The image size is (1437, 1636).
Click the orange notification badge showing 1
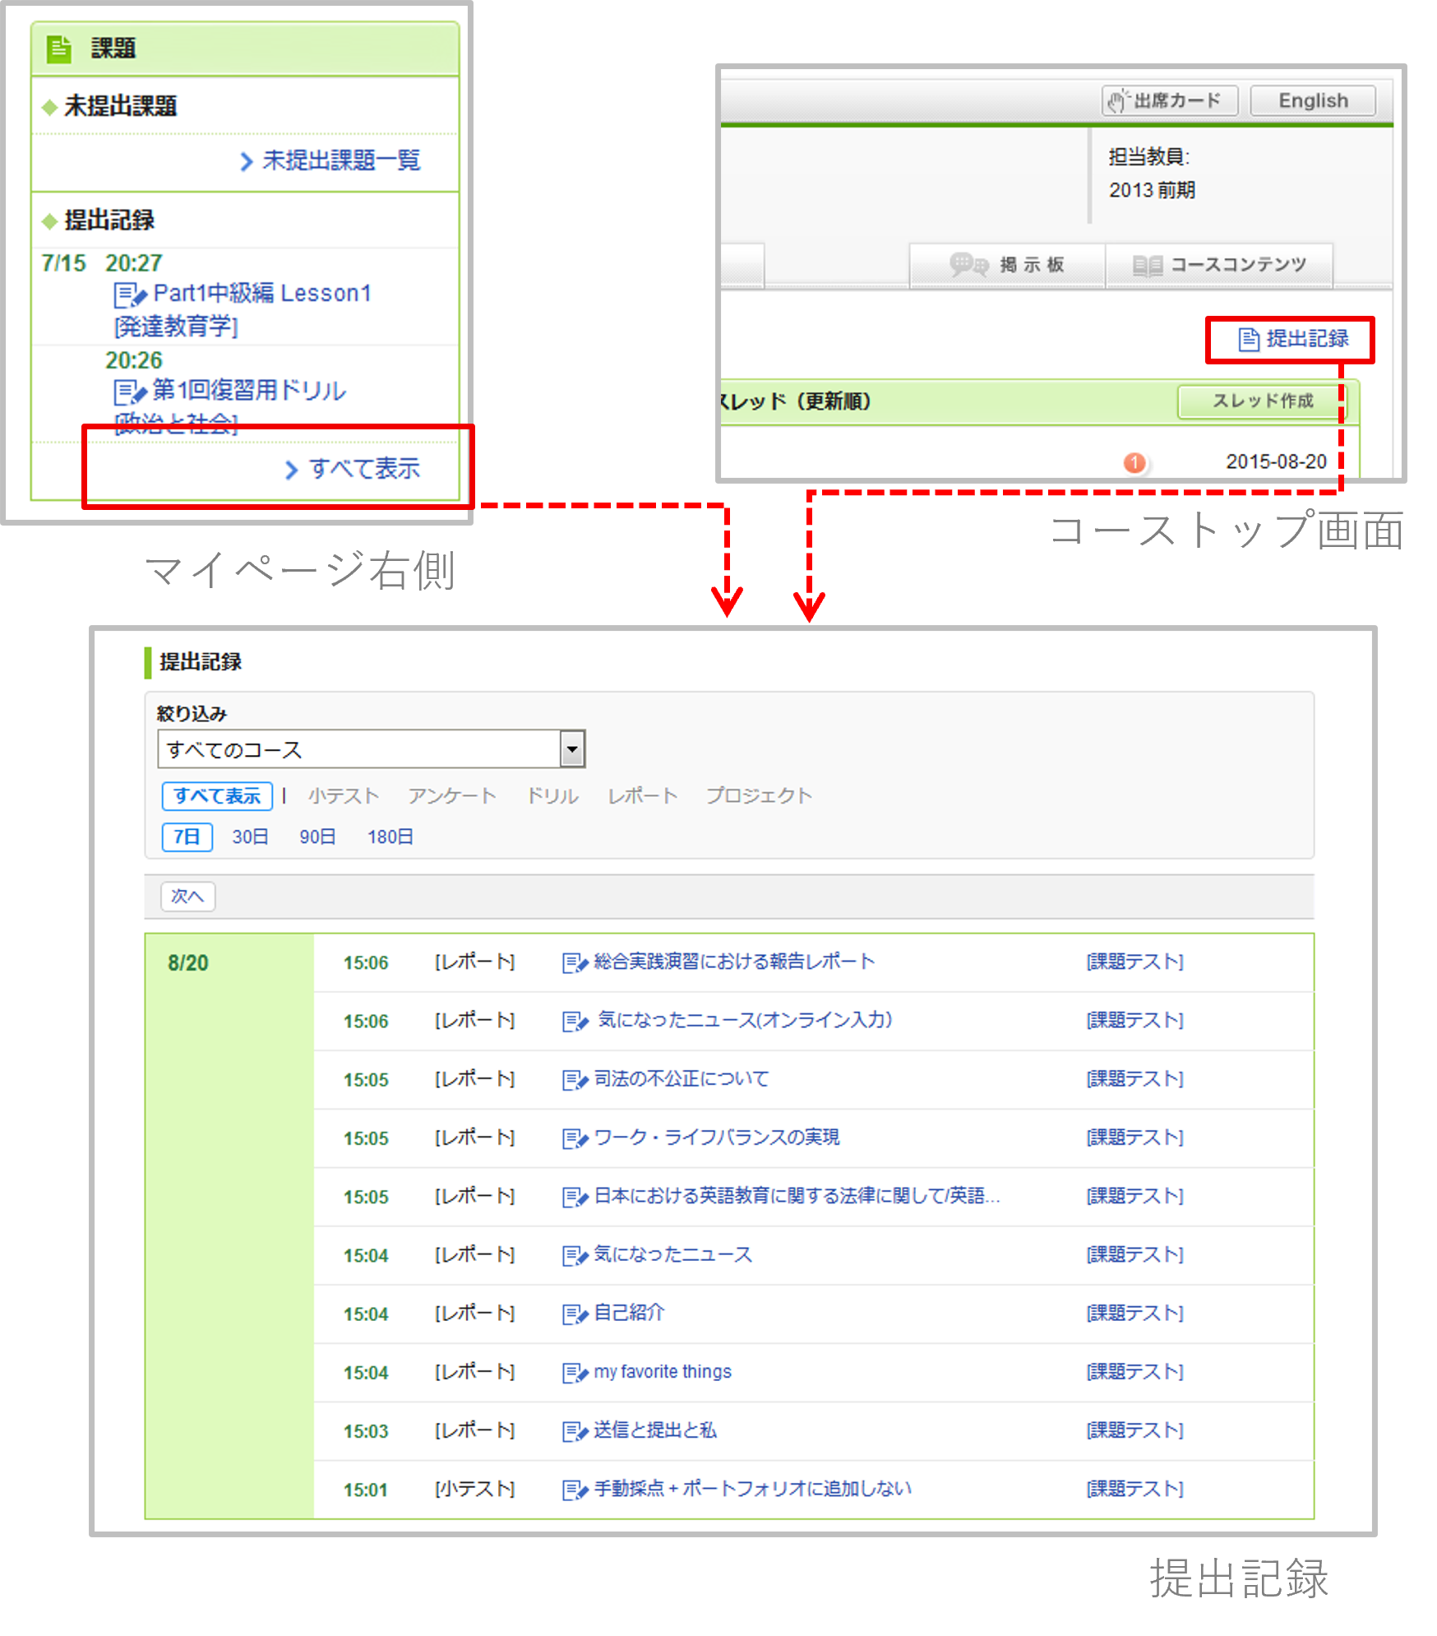1134,462
